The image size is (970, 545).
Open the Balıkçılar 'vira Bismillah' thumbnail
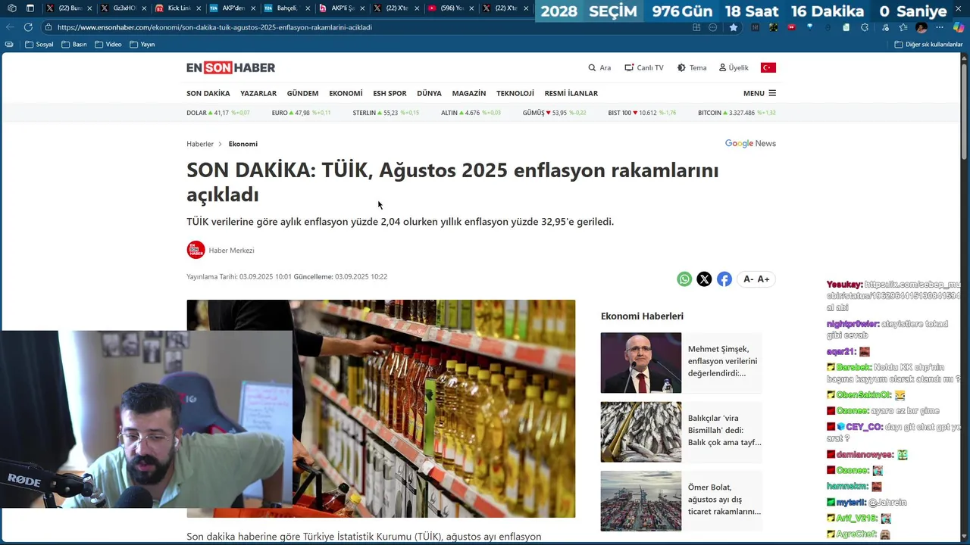point(641,431)
